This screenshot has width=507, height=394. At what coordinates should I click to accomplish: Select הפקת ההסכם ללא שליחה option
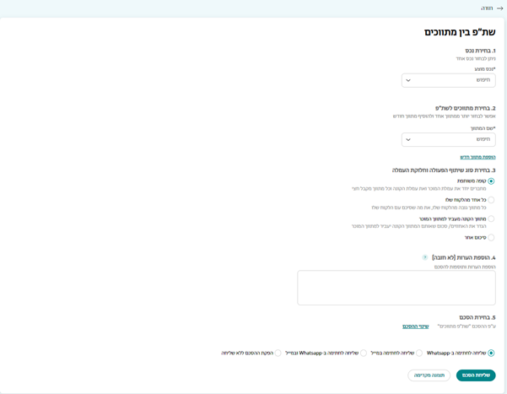pos(278,353)
